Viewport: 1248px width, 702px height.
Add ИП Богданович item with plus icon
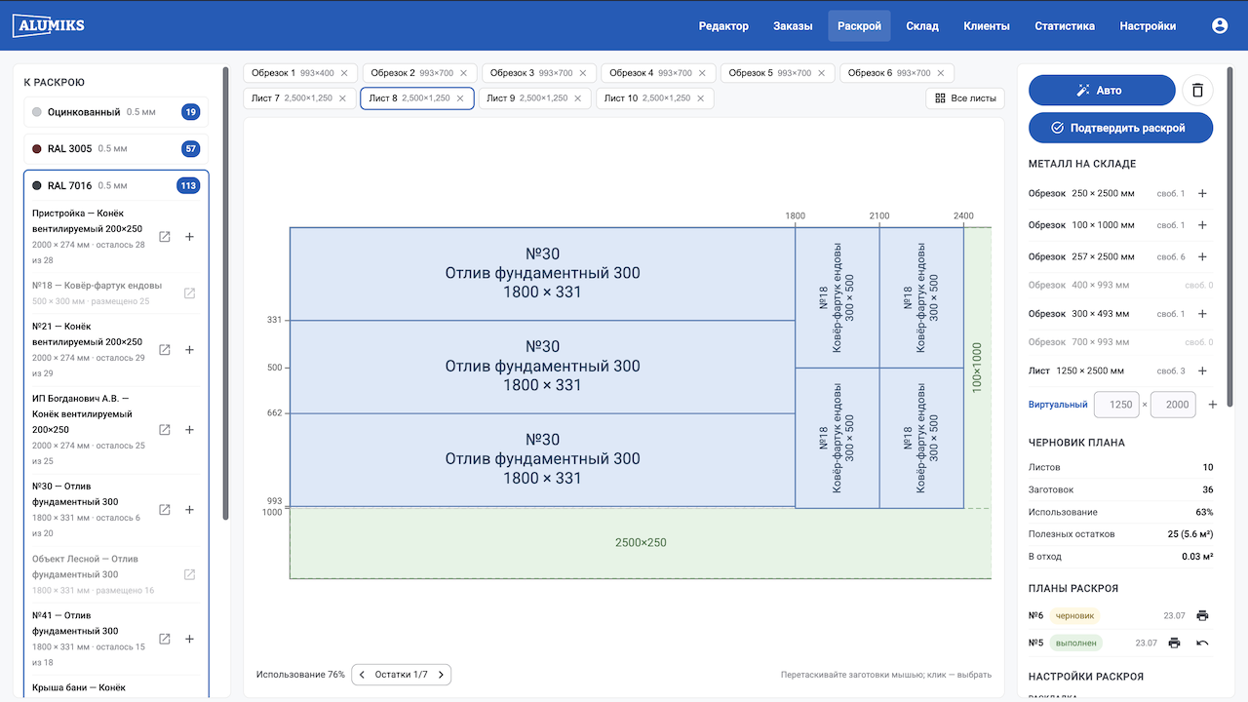click(189, 430)
